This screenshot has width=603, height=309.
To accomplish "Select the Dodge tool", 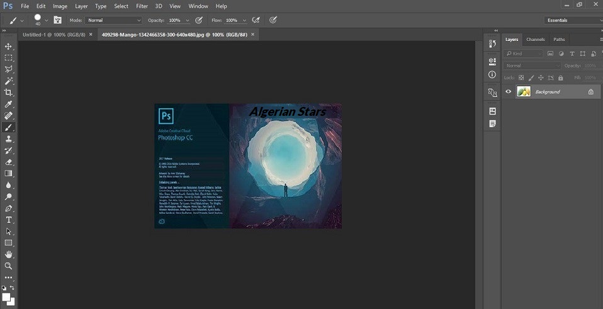I will click(x=8, y=196).
